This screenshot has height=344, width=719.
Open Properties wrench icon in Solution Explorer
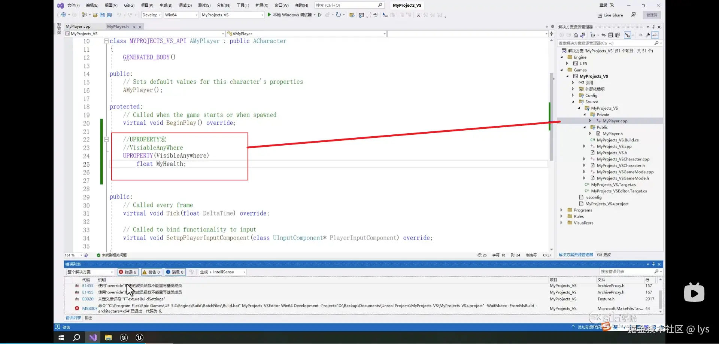click(x=647, y=35)
